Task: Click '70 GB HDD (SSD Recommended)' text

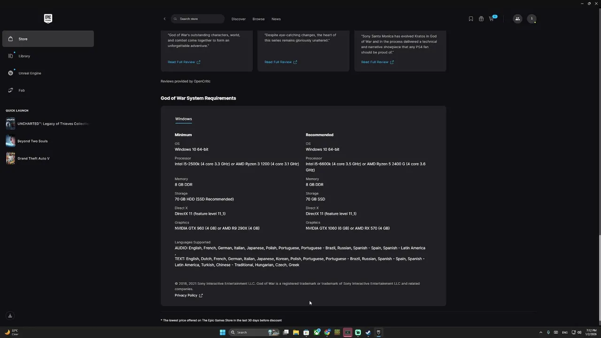Action: [204, 199]
